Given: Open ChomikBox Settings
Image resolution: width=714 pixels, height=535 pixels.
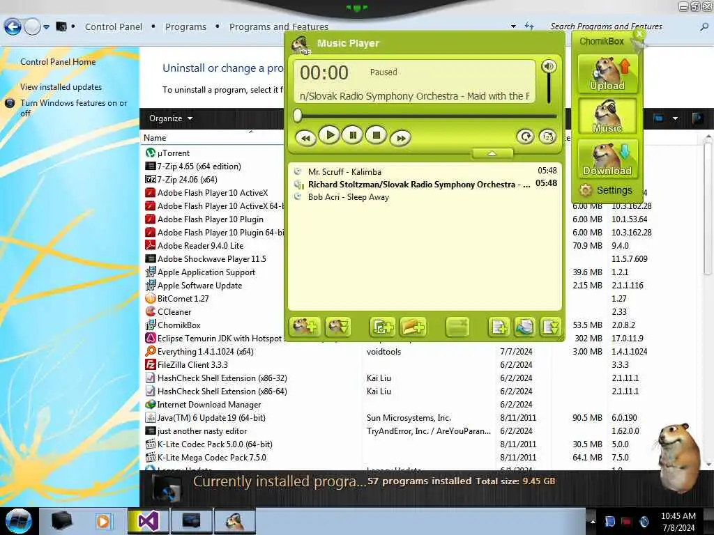Looking at the screenshot, I should click(x=606, y=190).
